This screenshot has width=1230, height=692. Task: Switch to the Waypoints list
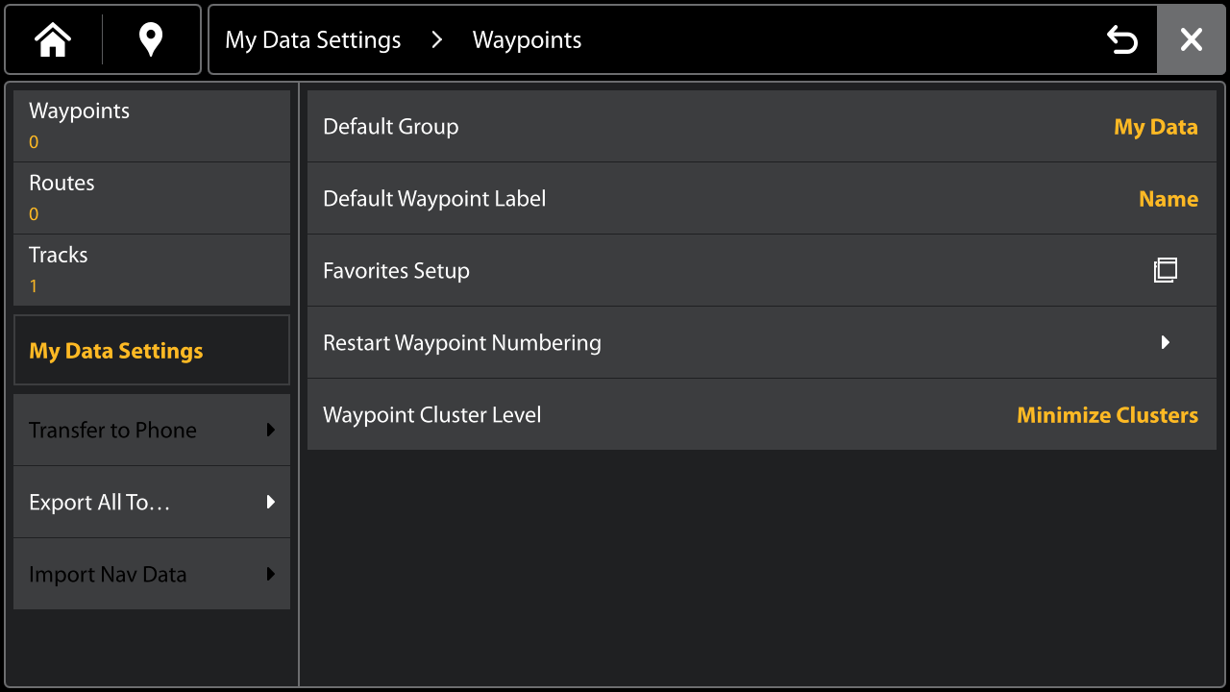click(151, 125)
